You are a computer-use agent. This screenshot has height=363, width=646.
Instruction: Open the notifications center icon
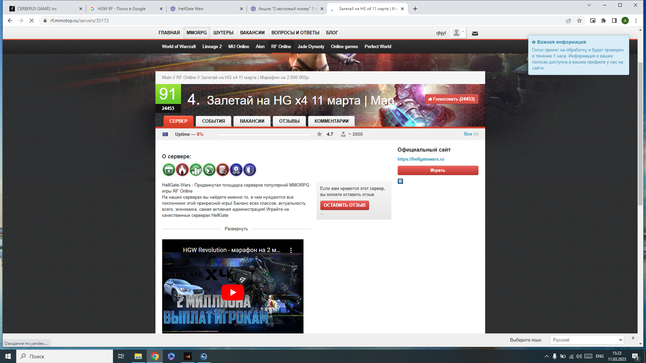[x=635, y=356]
